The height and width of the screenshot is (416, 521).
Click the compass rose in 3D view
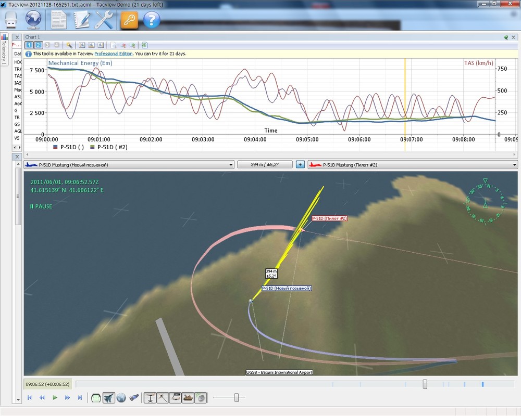486,202
